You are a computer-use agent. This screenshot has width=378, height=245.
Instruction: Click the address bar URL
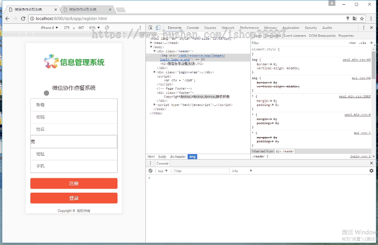pos(71,18)
